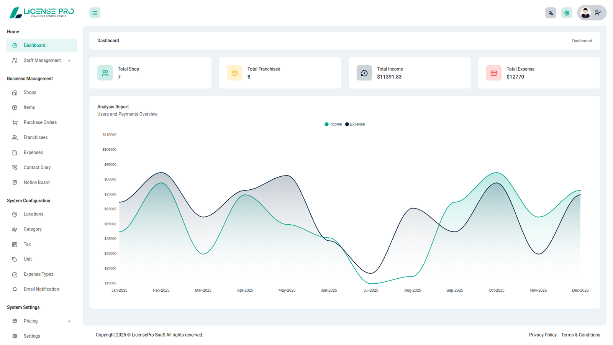Expand the Pricing submenu chevron
Viewport: 613px width, 345px height.
[x=69, y=321]
